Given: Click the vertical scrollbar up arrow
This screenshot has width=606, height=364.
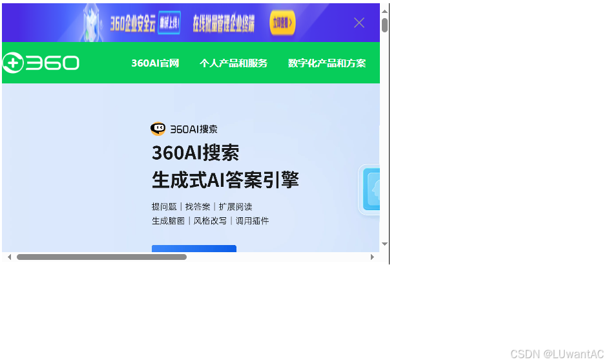Looking at the screenshot, I should [x=384, y=11].
